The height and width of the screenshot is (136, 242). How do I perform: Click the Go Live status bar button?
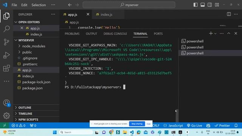tap(194, 125)
